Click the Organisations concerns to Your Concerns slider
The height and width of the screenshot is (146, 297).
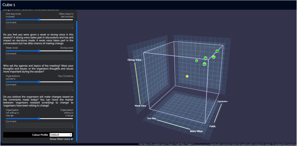[x=39, y=82]
